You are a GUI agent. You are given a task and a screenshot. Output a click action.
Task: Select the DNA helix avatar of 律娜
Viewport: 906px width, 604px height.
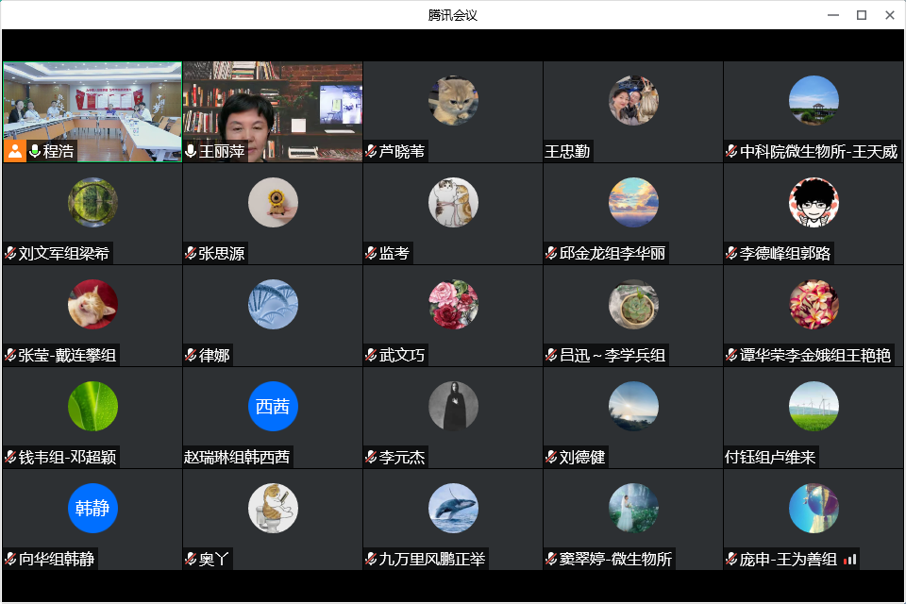(x=273, y=305)
